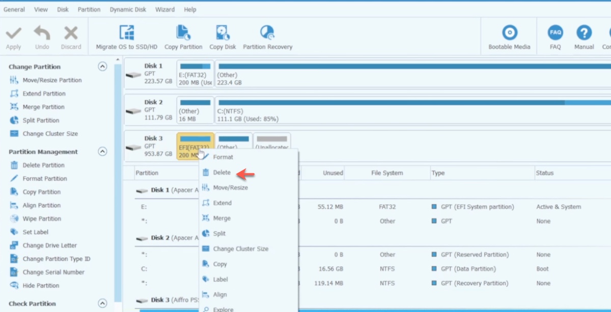Image resolution: width=611 pixels, height=312 pixels.
Task: Open Bootable Media builder
Action: click(509, 34)
